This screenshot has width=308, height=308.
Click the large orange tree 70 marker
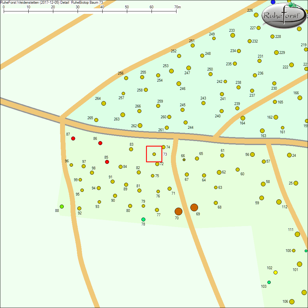178,211
